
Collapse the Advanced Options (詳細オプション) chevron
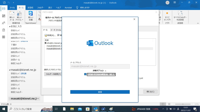105,71
